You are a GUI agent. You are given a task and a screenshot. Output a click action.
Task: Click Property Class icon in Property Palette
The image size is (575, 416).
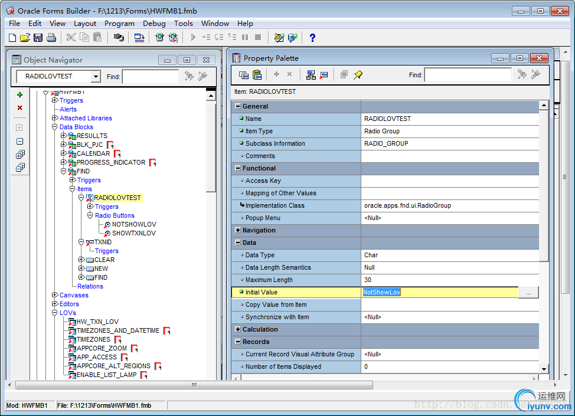point(311,75)
